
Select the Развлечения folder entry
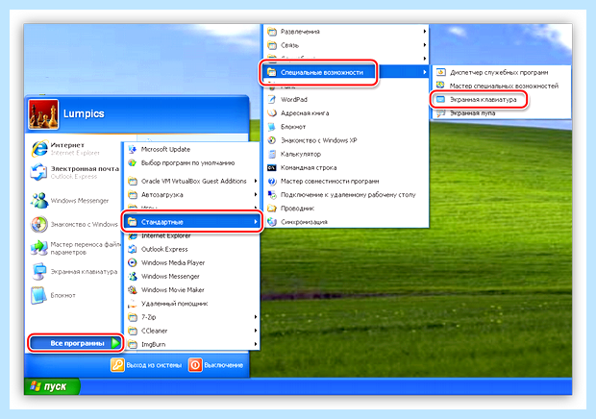(x=346, y=32)
